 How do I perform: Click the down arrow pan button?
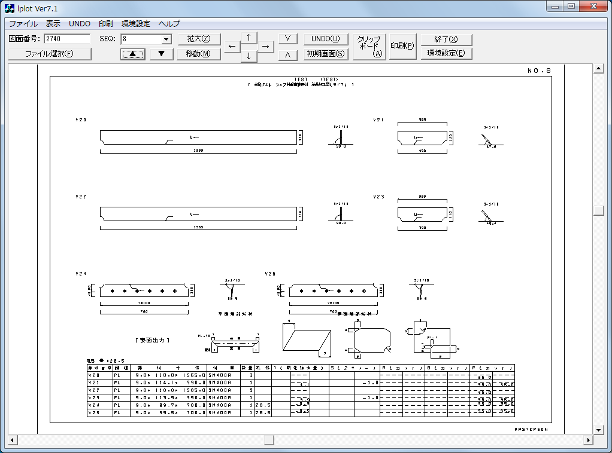point(249,56)
